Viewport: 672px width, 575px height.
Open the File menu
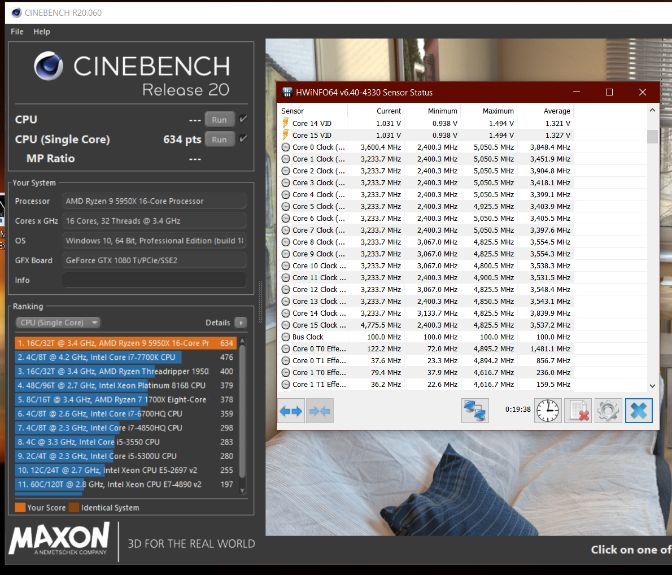pos(17,31)
